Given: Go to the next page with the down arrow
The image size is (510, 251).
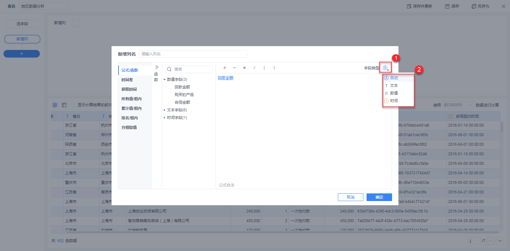Looking at the screenshot, I should point(500,241).
